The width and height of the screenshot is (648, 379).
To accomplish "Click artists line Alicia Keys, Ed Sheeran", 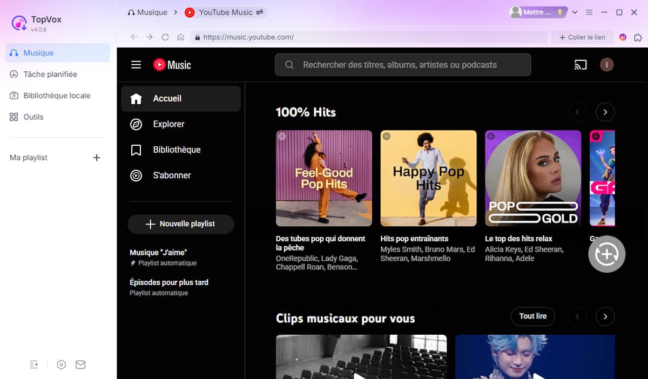I will 524,254.
